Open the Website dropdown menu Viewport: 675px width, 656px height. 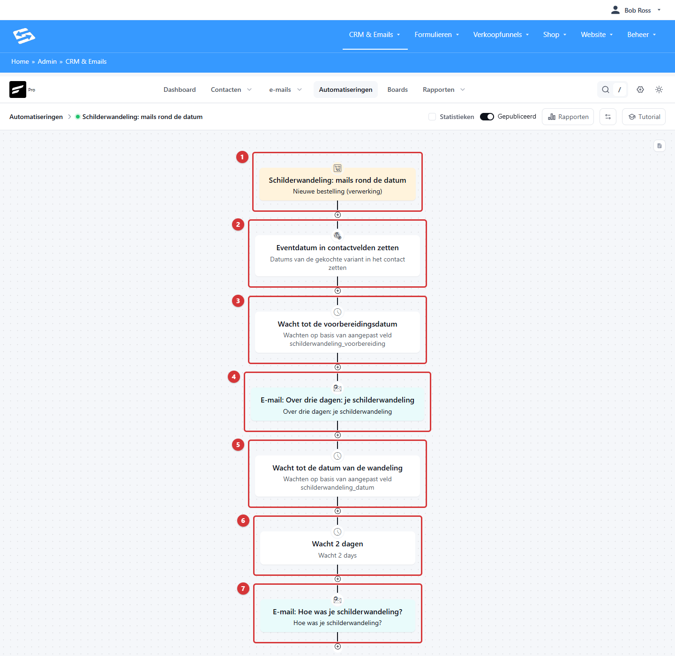[x=597, y=35]
